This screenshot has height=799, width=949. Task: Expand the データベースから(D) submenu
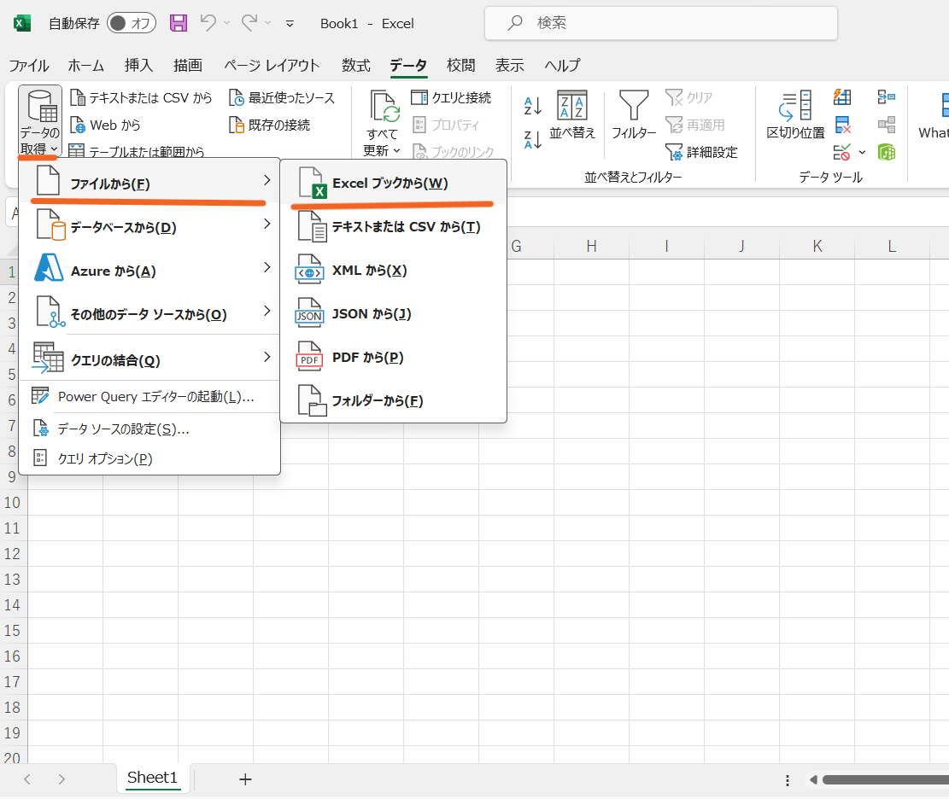click(x=150, y=225)
